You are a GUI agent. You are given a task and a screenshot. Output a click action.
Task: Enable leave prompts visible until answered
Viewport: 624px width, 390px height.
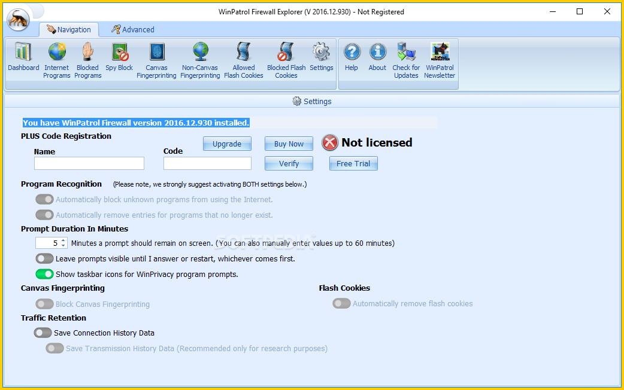coord(44,258)
